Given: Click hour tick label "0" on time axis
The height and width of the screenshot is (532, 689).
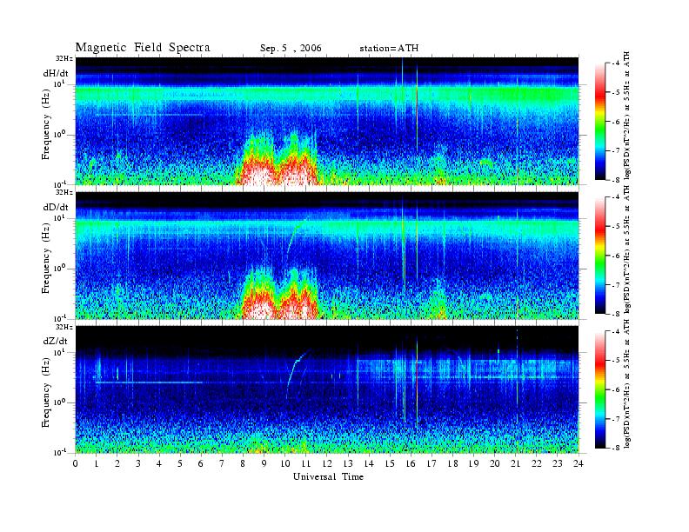Looking at the screenshot, I should coord(76,463).
